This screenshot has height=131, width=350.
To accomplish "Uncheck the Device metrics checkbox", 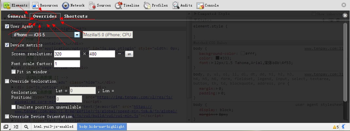I will (x=7, y=45).
